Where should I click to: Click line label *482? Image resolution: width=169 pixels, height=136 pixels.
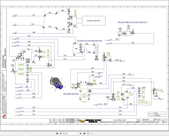point(34,32)
